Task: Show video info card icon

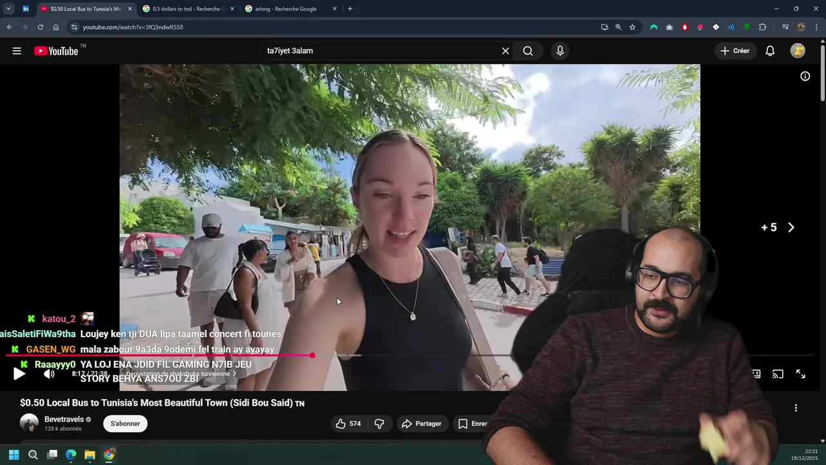Action: (x=805, y=76)
